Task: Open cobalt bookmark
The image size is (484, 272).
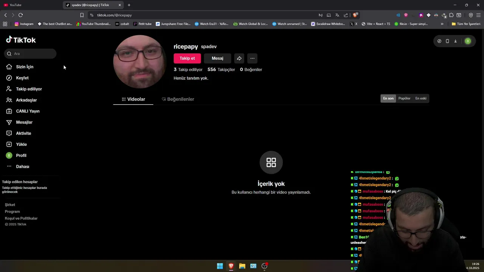Action: coord(122,24)
